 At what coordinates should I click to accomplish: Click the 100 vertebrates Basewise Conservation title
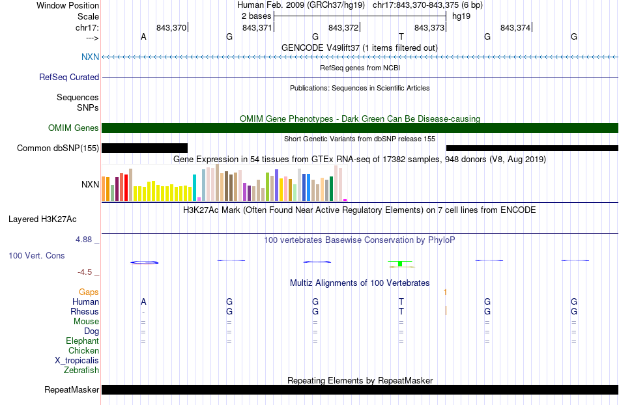point(360,240)
